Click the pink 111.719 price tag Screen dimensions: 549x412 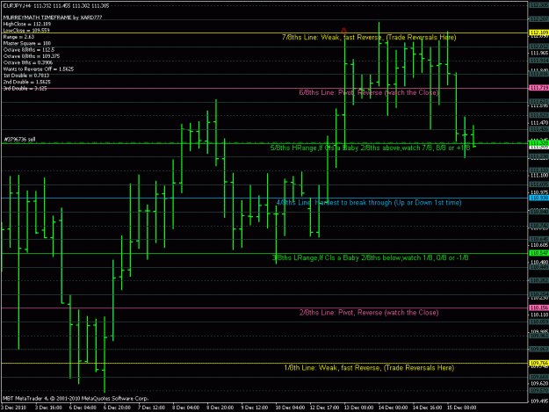[538, 88]
